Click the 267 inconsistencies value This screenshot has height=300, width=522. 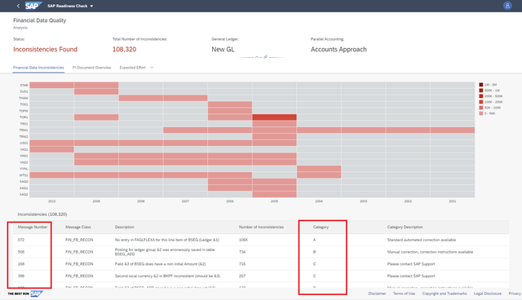coord(242,276)
